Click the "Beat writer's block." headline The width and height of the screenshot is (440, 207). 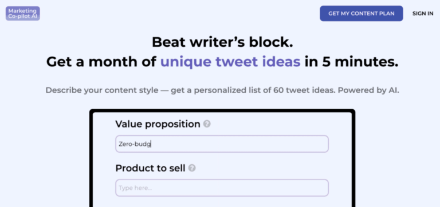[222, 42]
